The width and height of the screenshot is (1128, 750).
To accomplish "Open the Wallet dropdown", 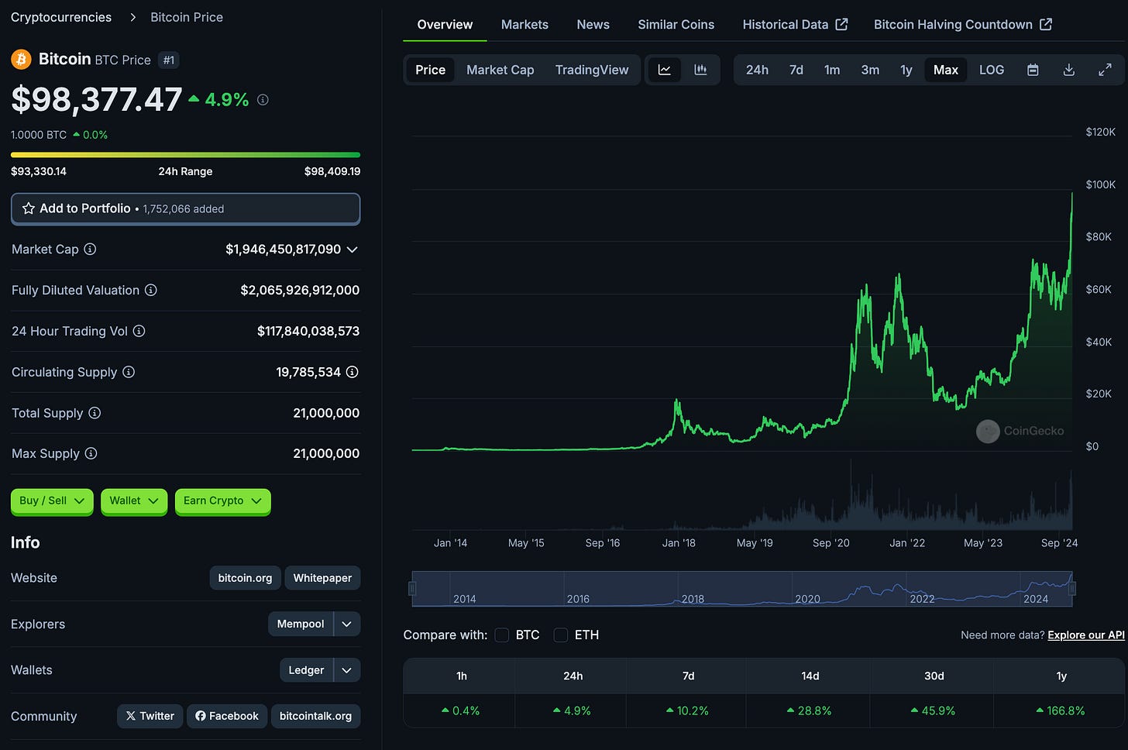I will pos(134,501).
